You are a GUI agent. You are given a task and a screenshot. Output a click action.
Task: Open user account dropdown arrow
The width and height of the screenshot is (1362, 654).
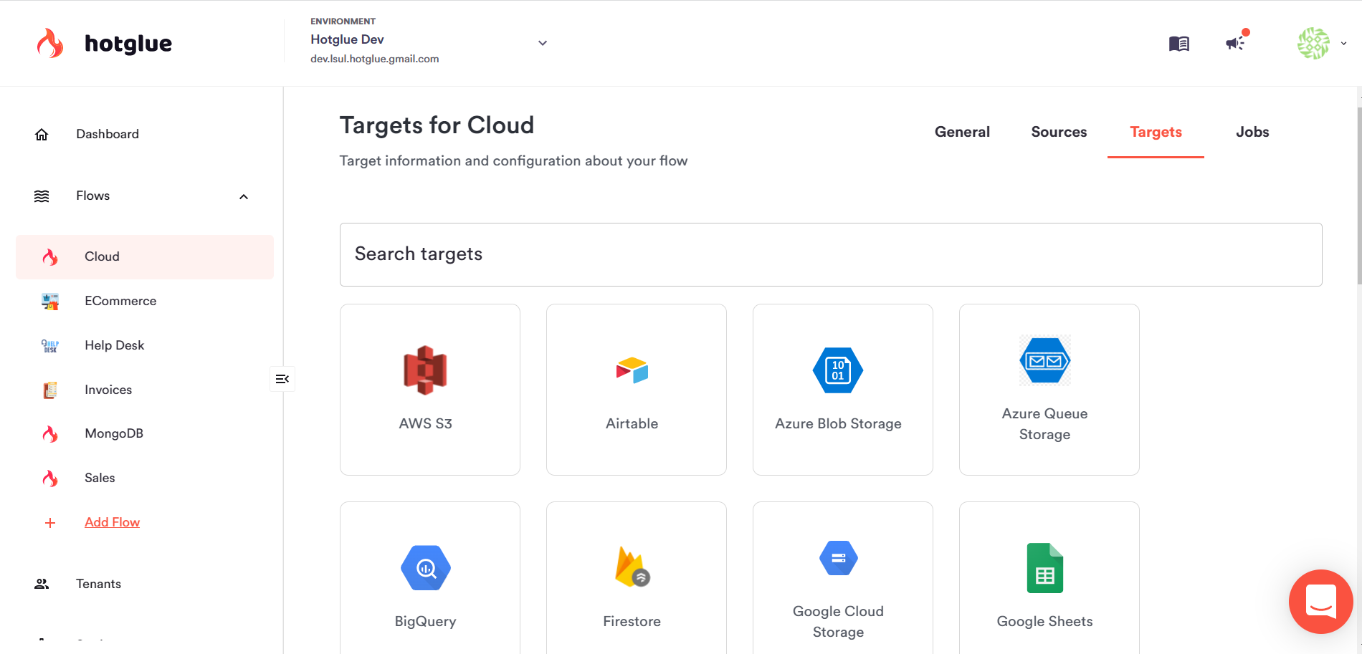click(1343, 43)
